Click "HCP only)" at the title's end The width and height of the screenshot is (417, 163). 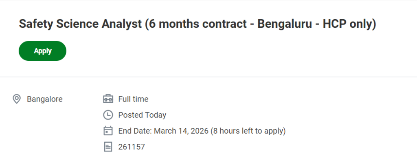349,24
